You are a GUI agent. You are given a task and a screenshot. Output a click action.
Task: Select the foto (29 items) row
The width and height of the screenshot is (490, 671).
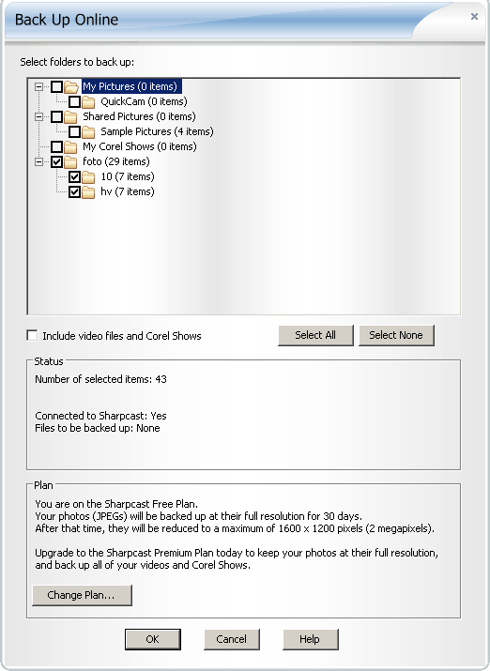point(116,161)
